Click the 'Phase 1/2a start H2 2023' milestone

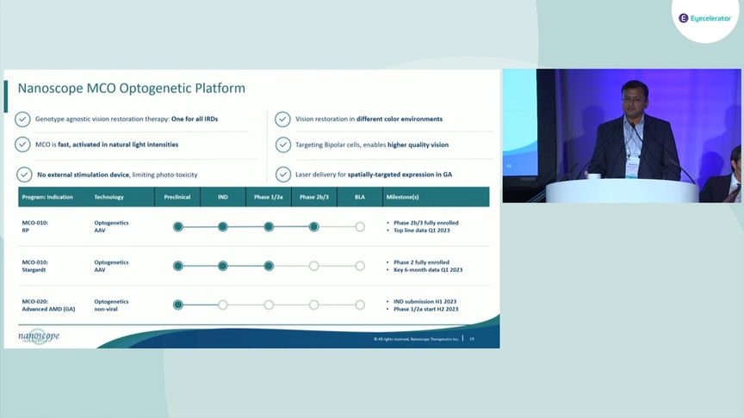click(426, 309)
